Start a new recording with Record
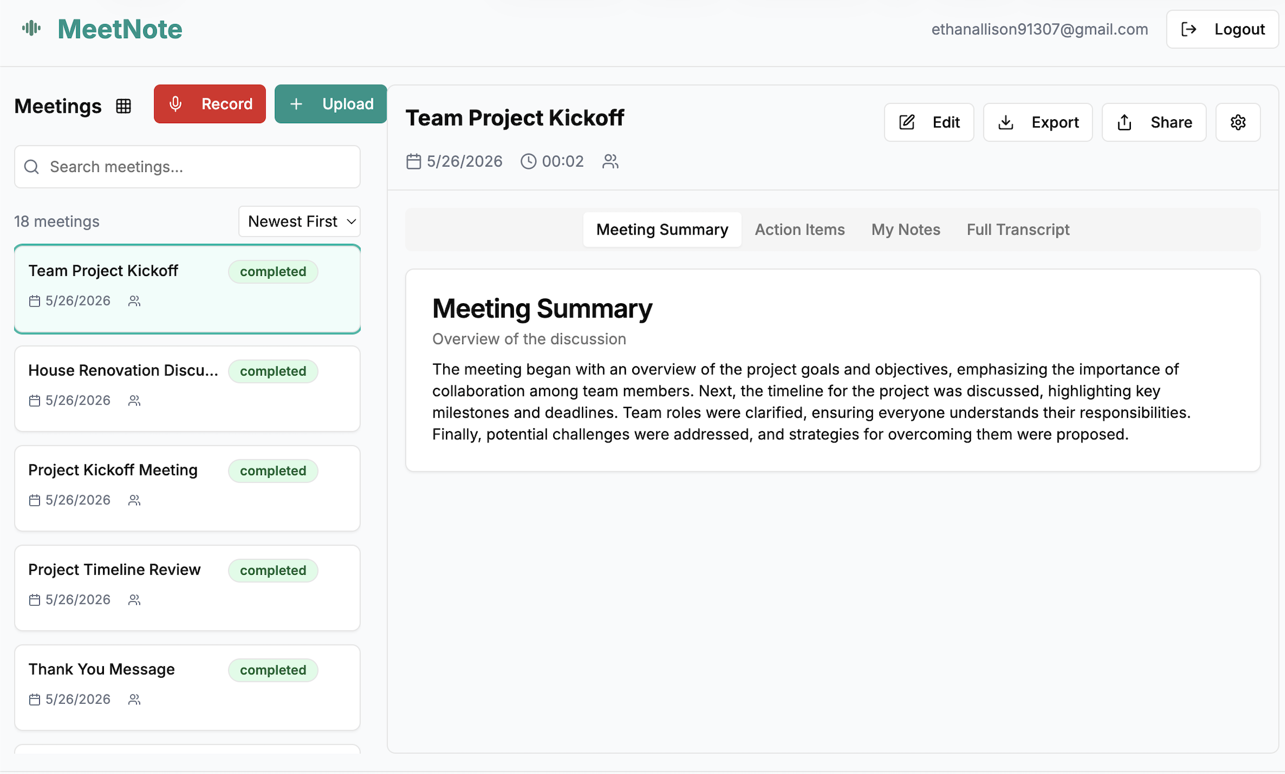Screen dimensions: 1285x774 210,103
